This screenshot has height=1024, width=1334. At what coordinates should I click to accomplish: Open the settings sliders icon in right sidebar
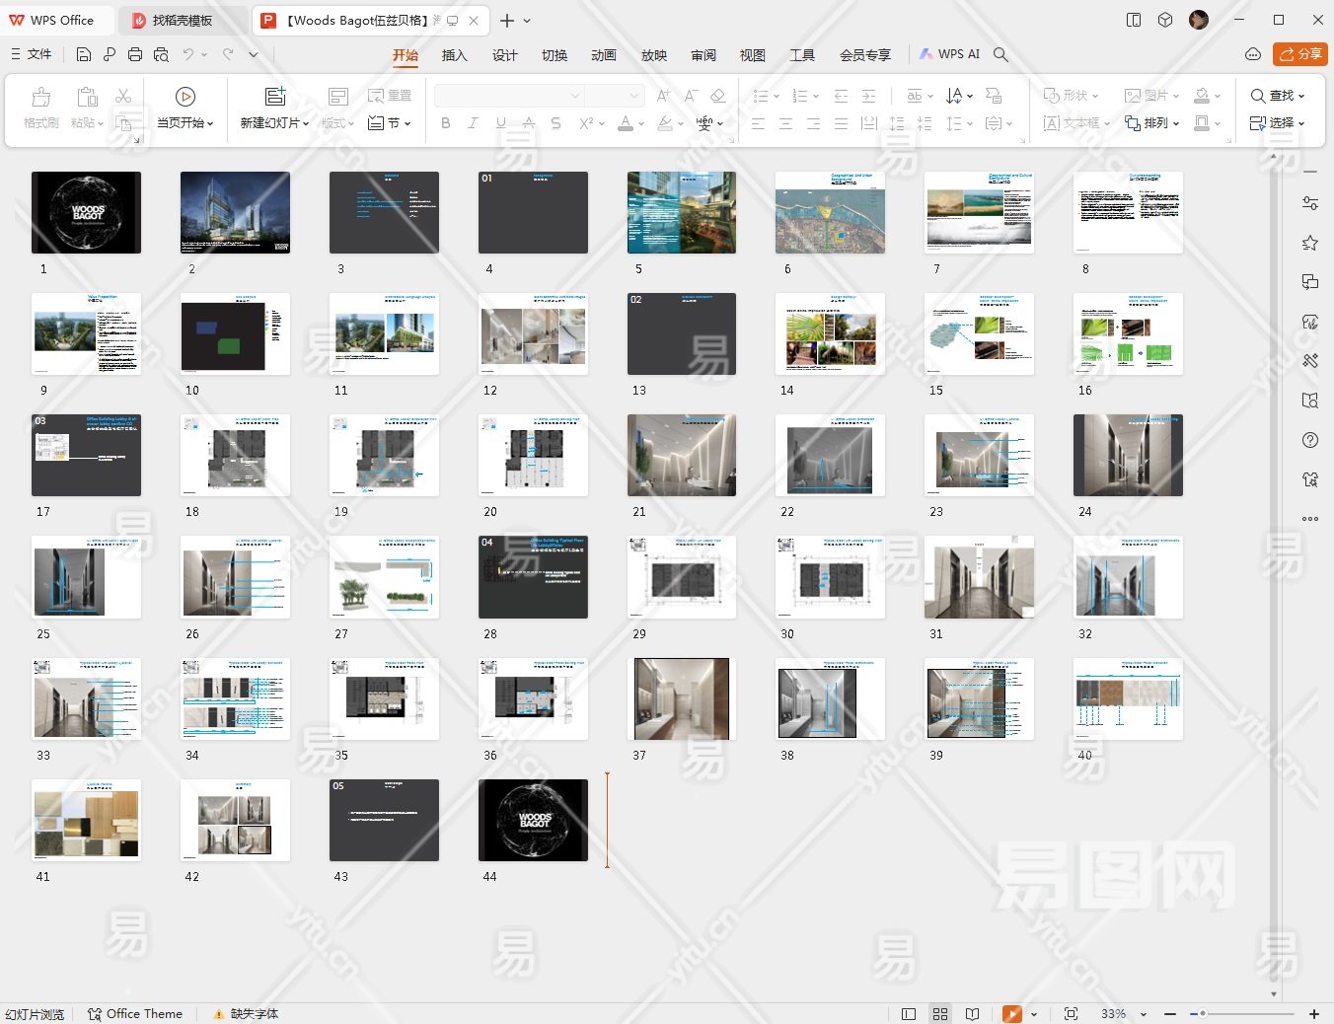point(1310,203)
